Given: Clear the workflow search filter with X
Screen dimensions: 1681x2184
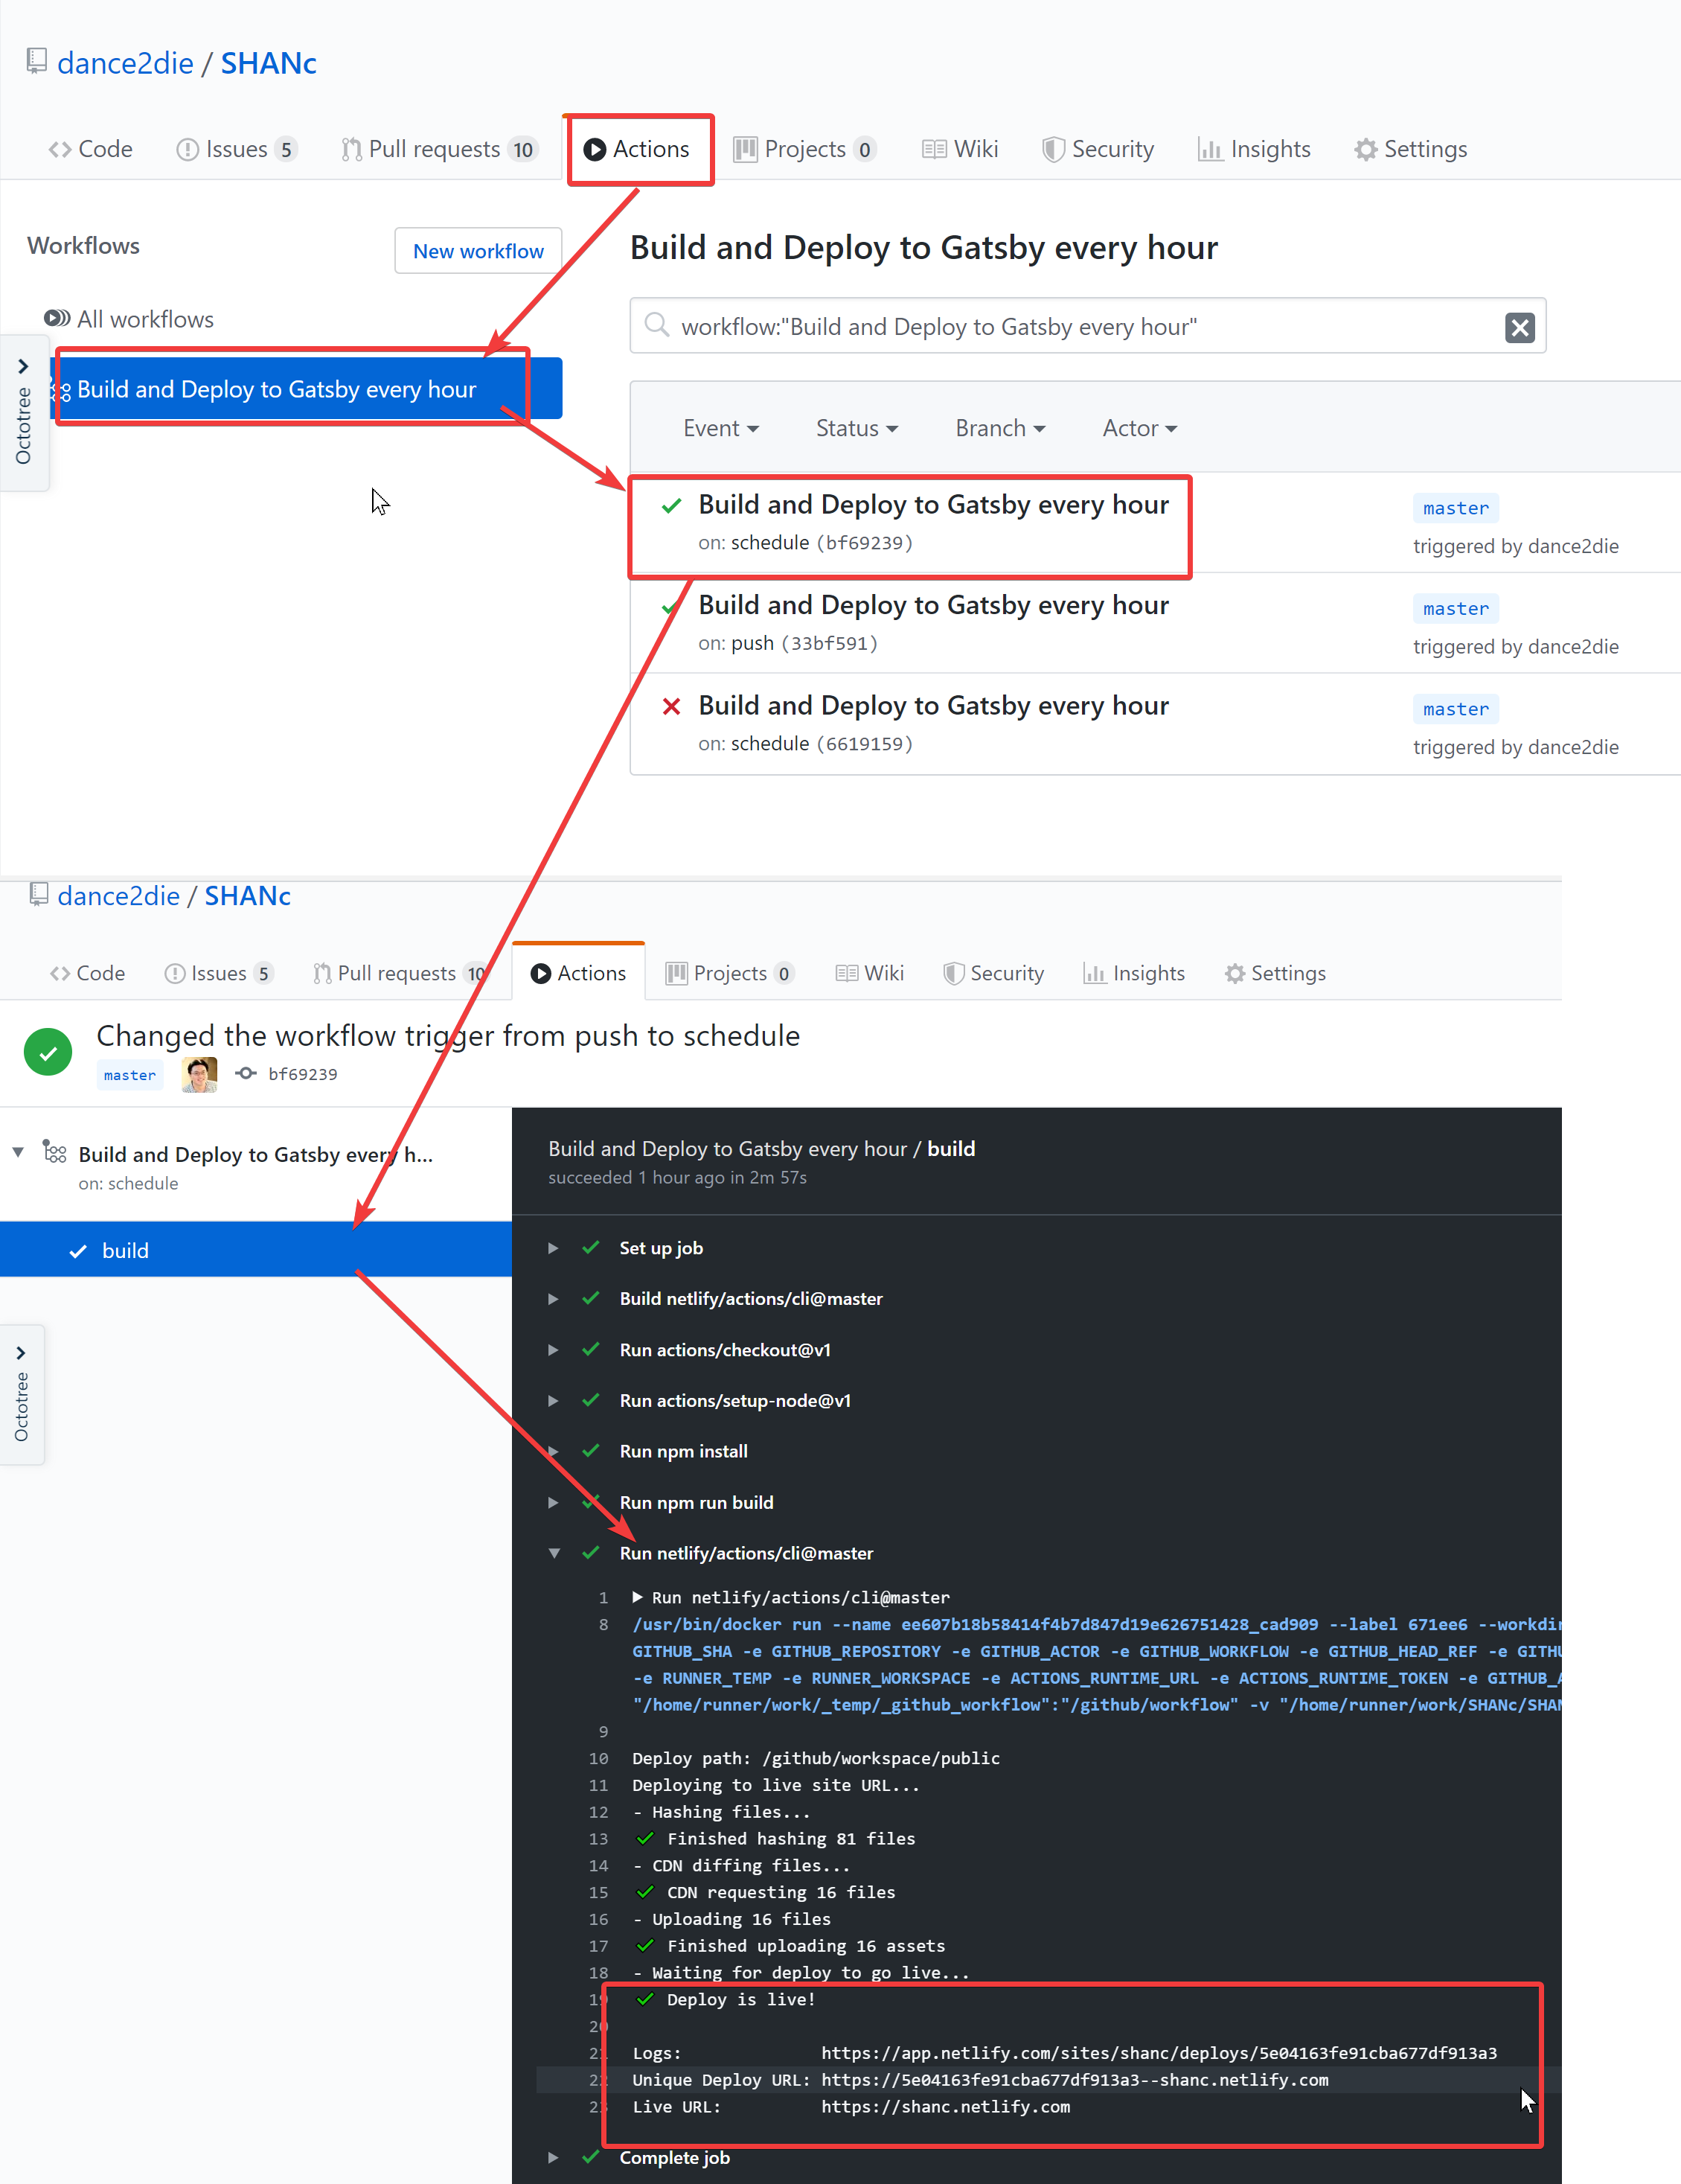Looking at the screenshot, I should 1519,327.
